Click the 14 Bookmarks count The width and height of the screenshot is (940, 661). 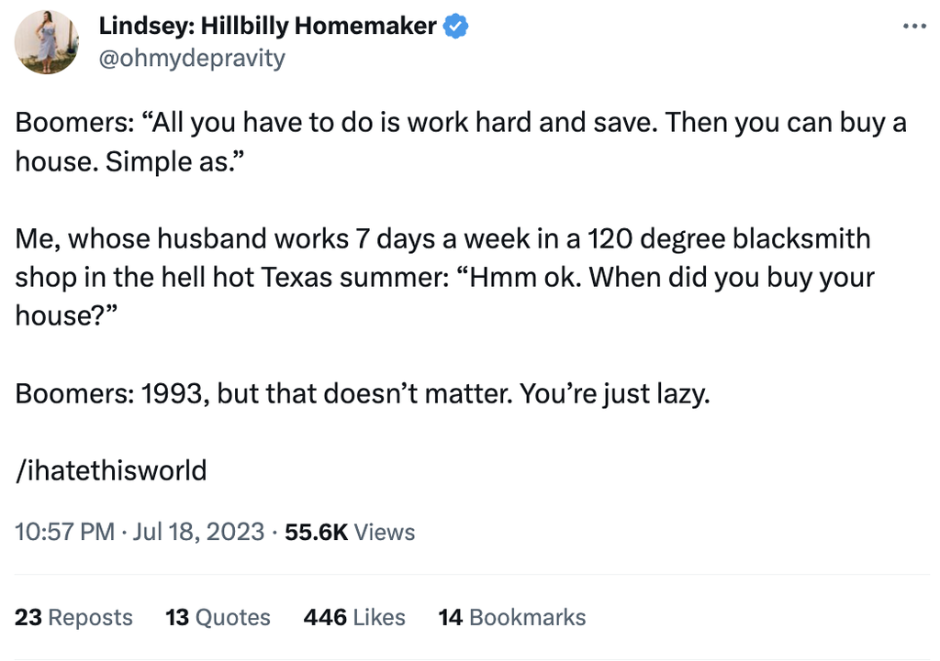coord(512,618)
